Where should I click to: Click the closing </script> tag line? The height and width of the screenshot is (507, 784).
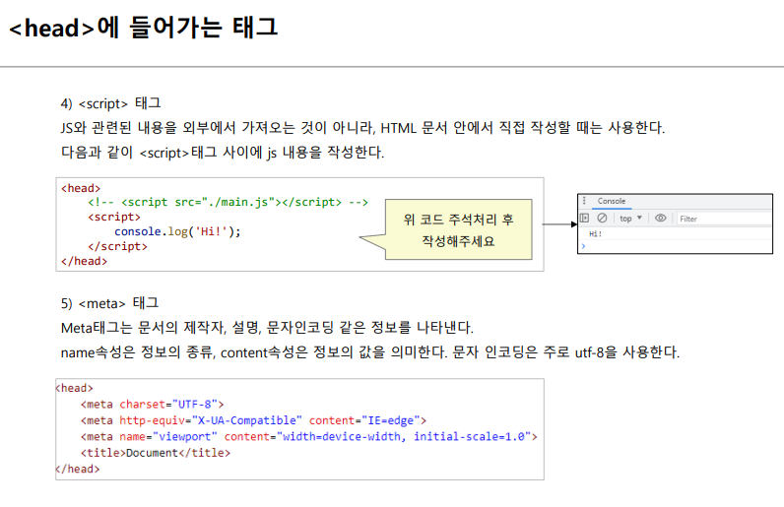[x=117, y=246]
